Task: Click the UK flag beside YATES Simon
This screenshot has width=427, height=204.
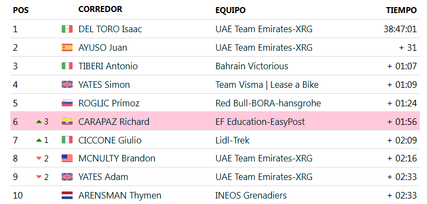Action: pos(67,85)
